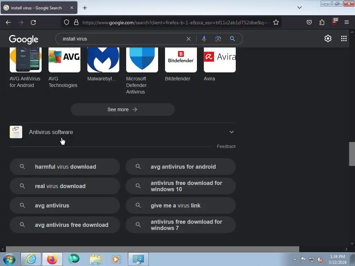Image resolution: width=355 pixels, height=266 pixels.
Task: Search antivirus free download for windows 10
Action: pyautogui.click(x=181, y=186)
